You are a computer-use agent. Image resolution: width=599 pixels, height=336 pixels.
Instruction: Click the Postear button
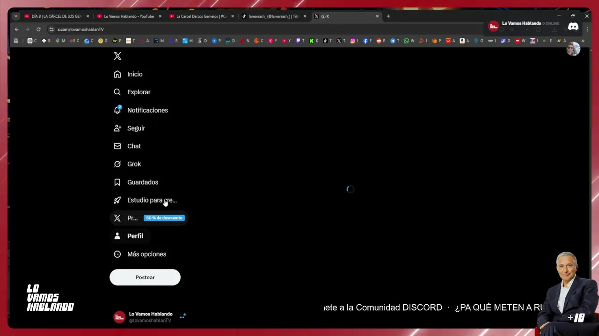click(x=145, y=277)
